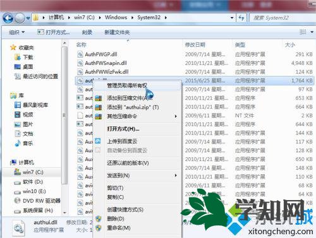Viewport: 316px width, 238px height.
Task: Expand the 其他压缩命令 submenu
Action: point(137,116)
